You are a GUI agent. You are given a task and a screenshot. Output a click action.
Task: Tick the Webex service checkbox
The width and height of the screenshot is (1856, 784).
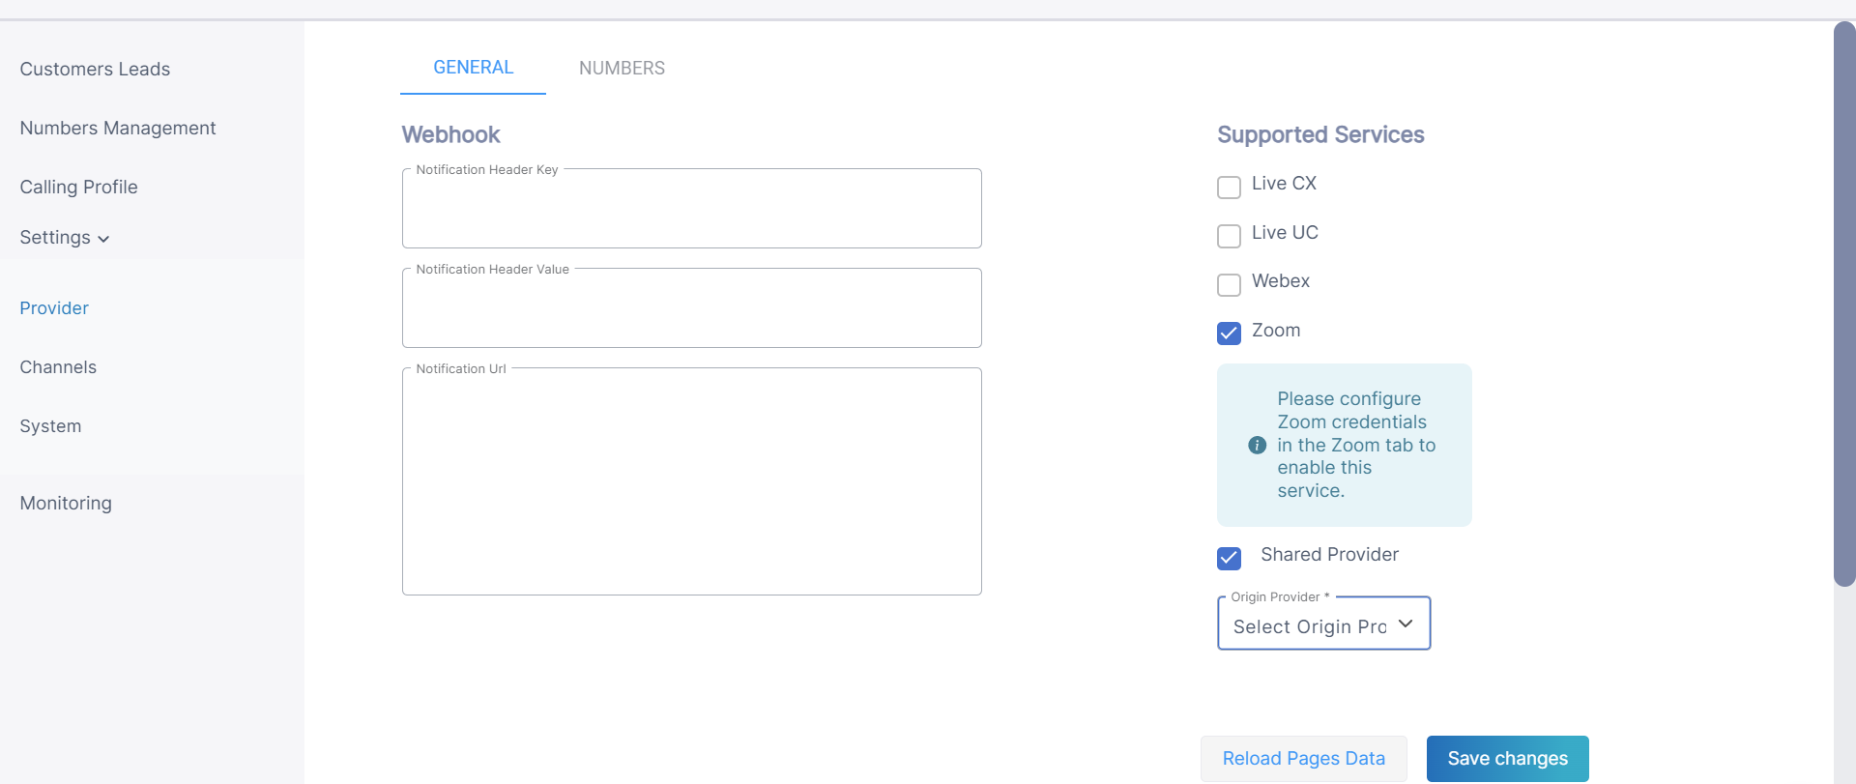(x=1229, y=284)
